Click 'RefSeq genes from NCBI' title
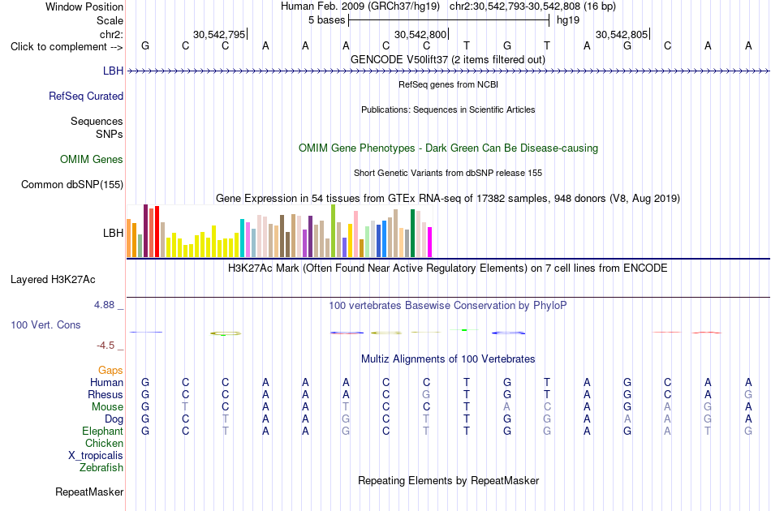This screenshot has width=771, height=511. (x=449, y=84)
